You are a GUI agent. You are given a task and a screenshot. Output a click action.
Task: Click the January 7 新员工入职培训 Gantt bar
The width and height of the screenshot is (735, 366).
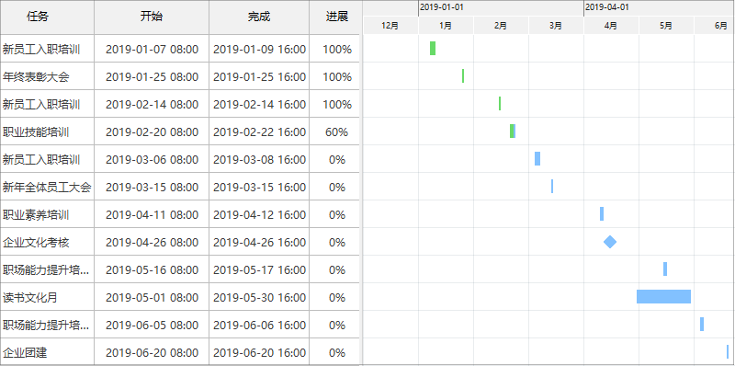point(433,49)
